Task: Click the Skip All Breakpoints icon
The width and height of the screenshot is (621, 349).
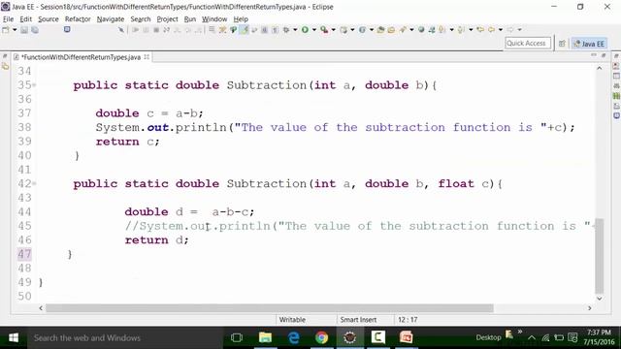Action: [x=120, y=30]
